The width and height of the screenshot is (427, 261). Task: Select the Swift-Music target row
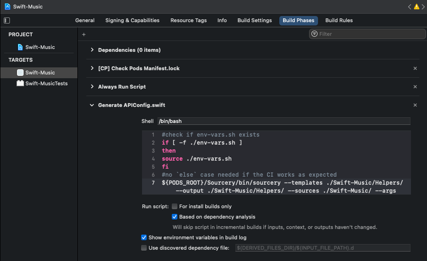39,73
